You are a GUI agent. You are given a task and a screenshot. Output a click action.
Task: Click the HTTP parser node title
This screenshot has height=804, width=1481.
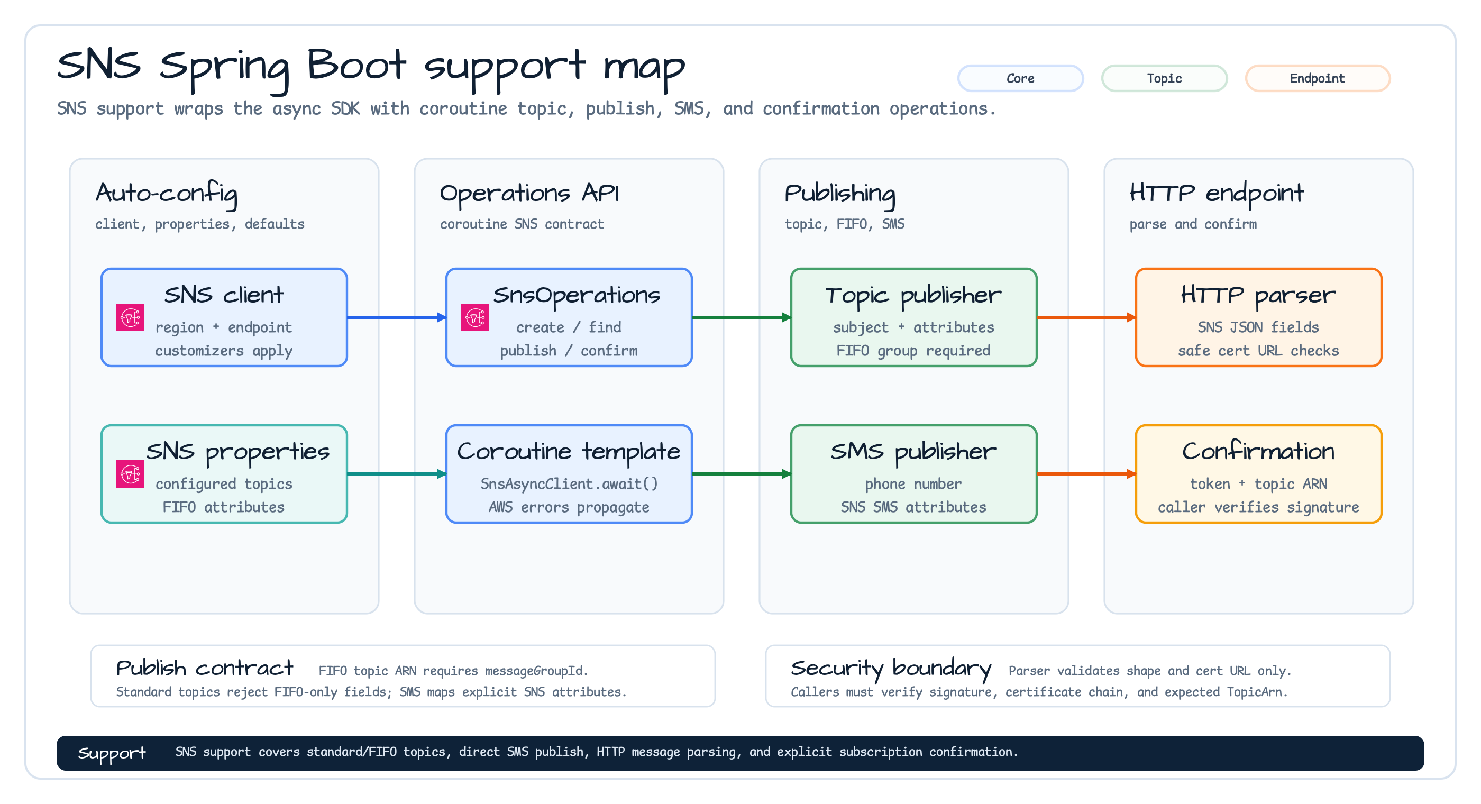click(x=1258, y=296)
